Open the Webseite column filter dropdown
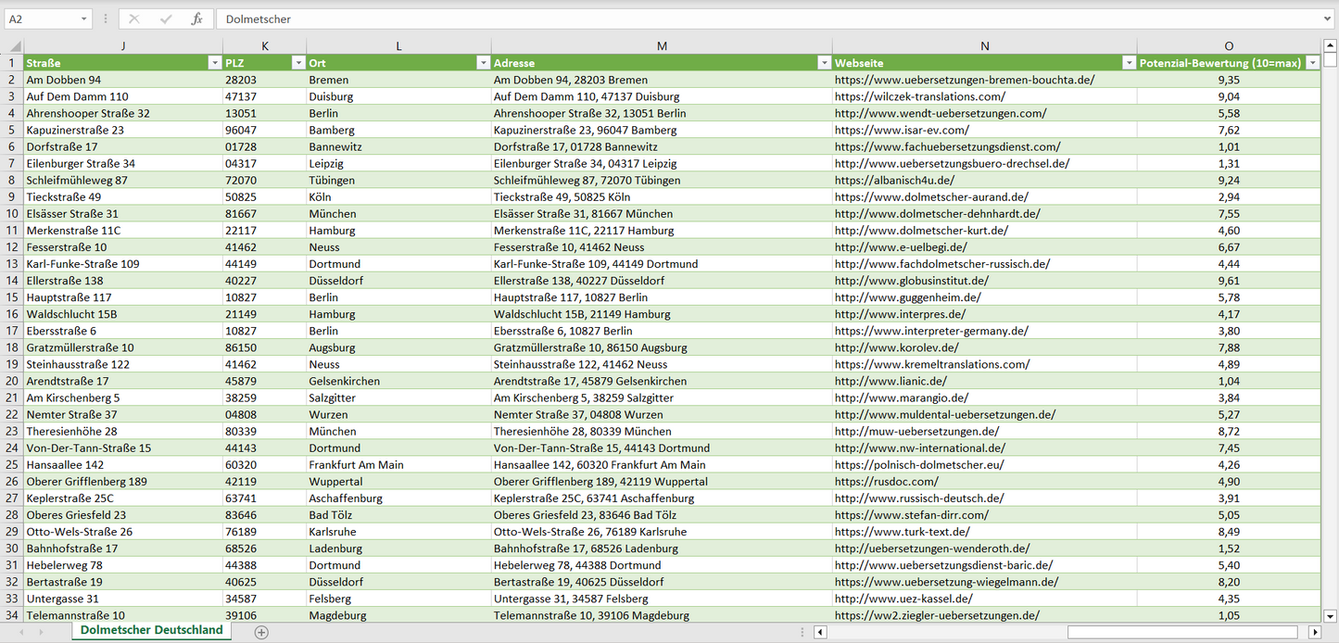This screenshot has width=1339, height=643. point(1129,63)
